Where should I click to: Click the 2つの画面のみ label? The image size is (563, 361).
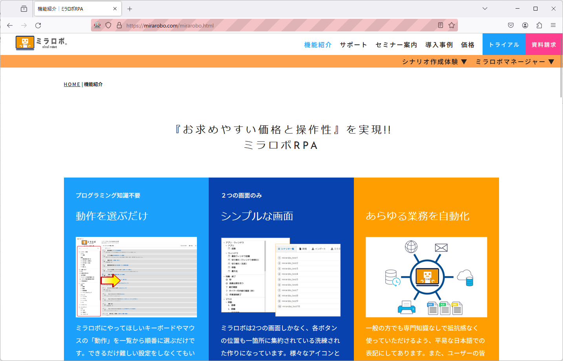tap(242, 195)
